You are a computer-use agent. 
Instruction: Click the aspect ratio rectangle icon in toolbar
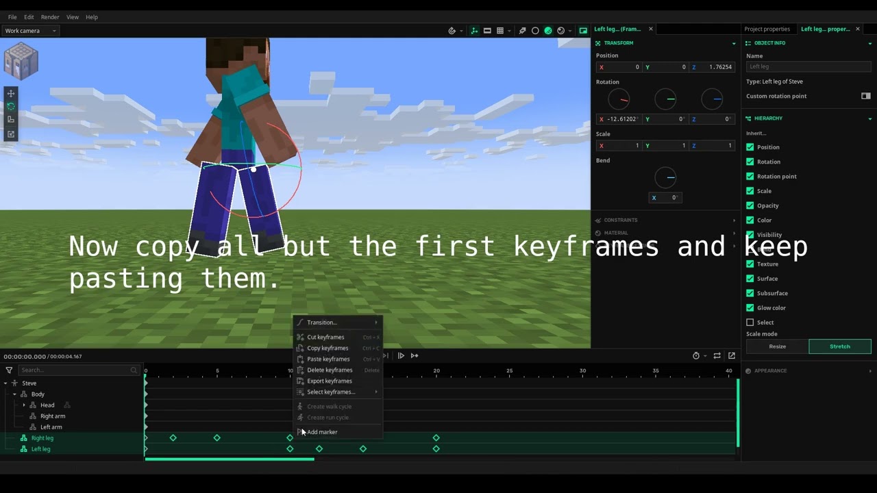click(x=487, y=31)
